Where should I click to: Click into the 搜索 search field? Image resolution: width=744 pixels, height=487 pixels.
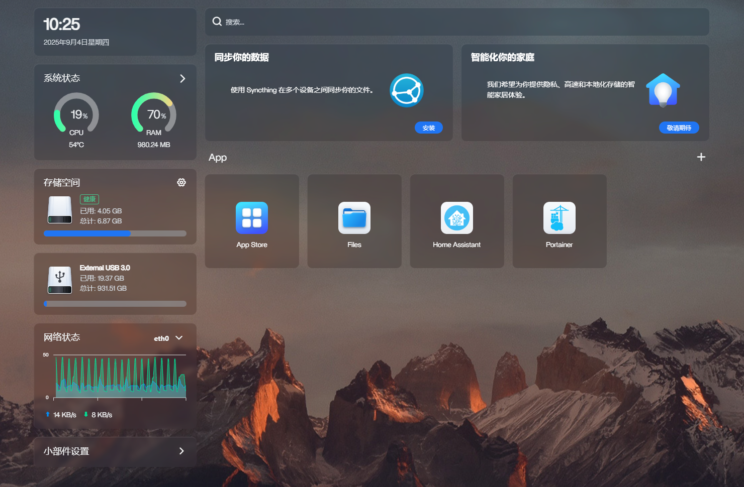pos(457,22)
